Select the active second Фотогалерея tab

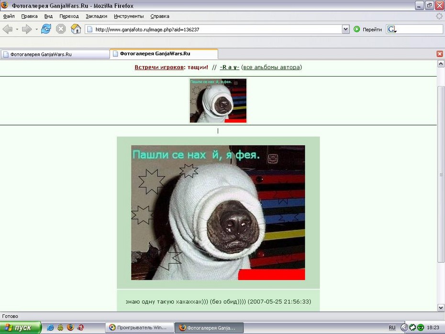164,54
